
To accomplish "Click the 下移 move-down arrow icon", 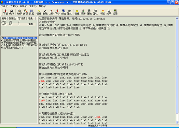I will (x=57, y=12).
